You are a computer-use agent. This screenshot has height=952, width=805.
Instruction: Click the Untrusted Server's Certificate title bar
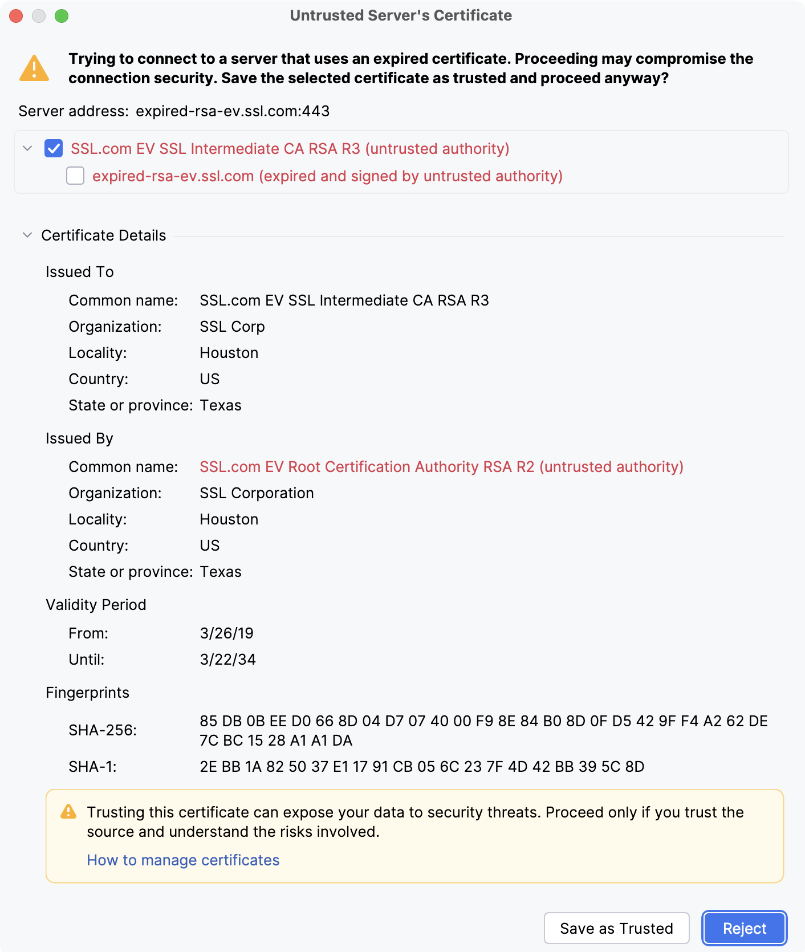point(401,15)
